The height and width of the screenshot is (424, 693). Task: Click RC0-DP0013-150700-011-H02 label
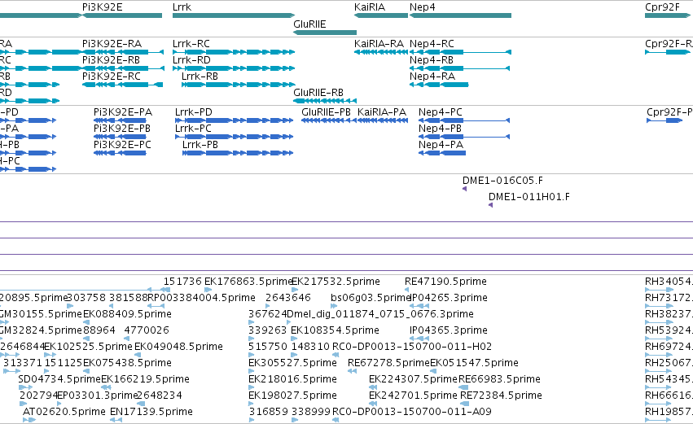pyautogui.click(x=412, y=347)
